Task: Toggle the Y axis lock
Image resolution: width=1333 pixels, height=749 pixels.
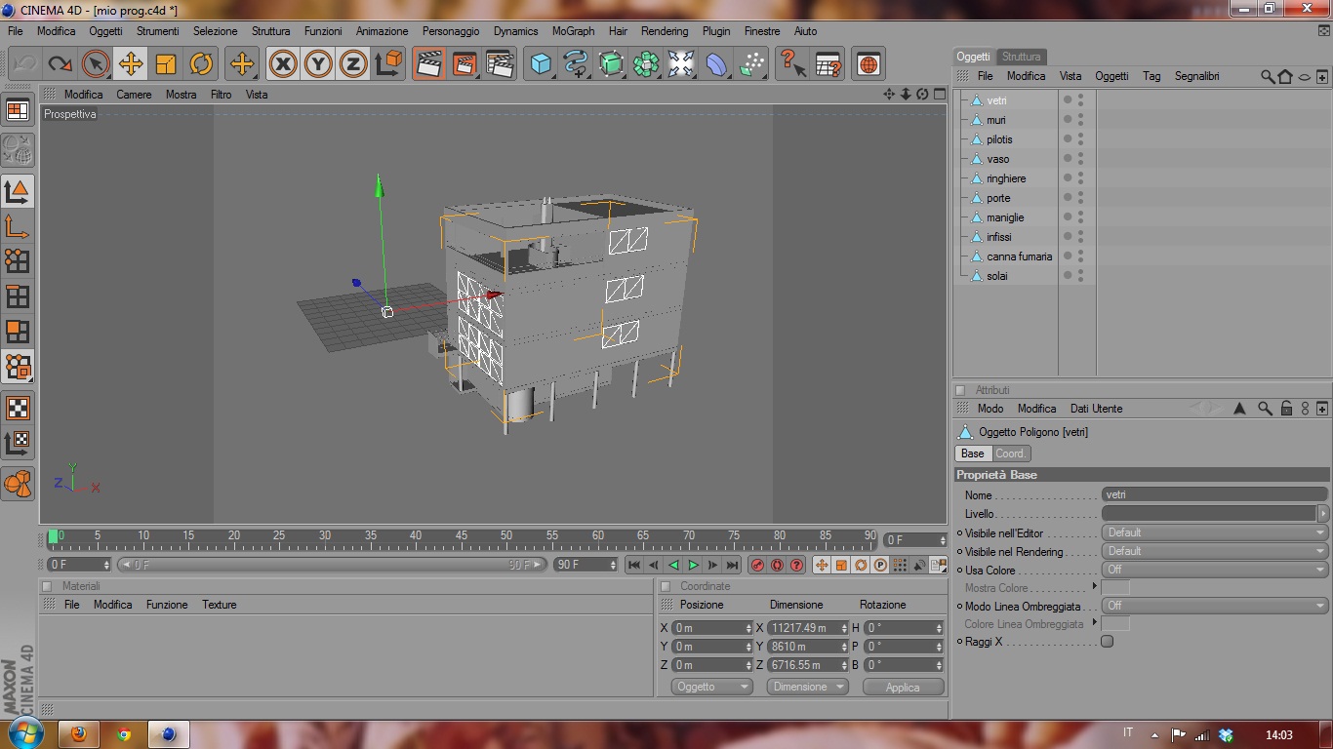Action: click(x=318, y=64)
